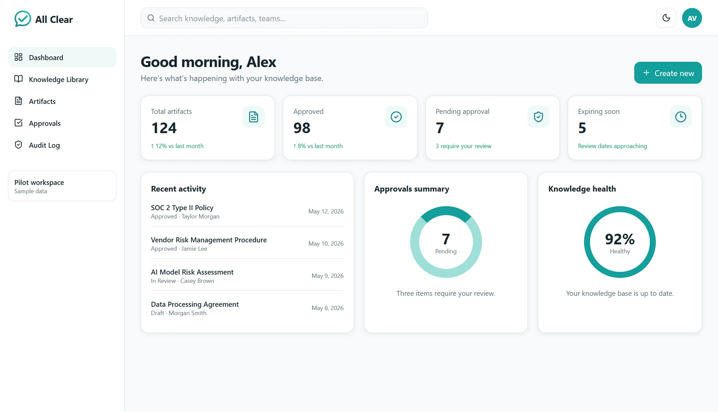Click 'Draft · Morgan Smith' status line
This screenshot has height=412, width=718.
point(179,313)
